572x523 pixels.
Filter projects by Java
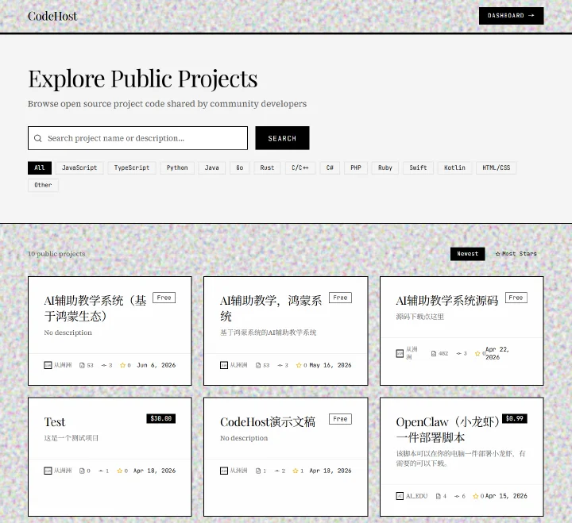211,167
